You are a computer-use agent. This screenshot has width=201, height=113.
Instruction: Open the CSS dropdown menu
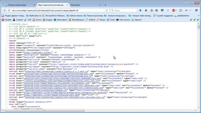tap(28, 20)
